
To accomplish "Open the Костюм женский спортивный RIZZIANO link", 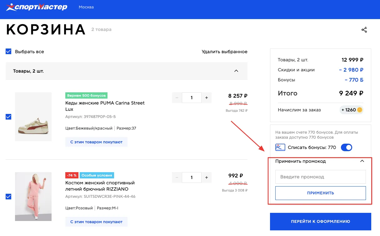I will click(x=100, y=186).
